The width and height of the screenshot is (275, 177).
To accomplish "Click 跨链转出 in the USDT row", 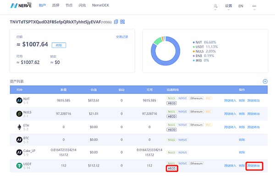I will 253,166.
